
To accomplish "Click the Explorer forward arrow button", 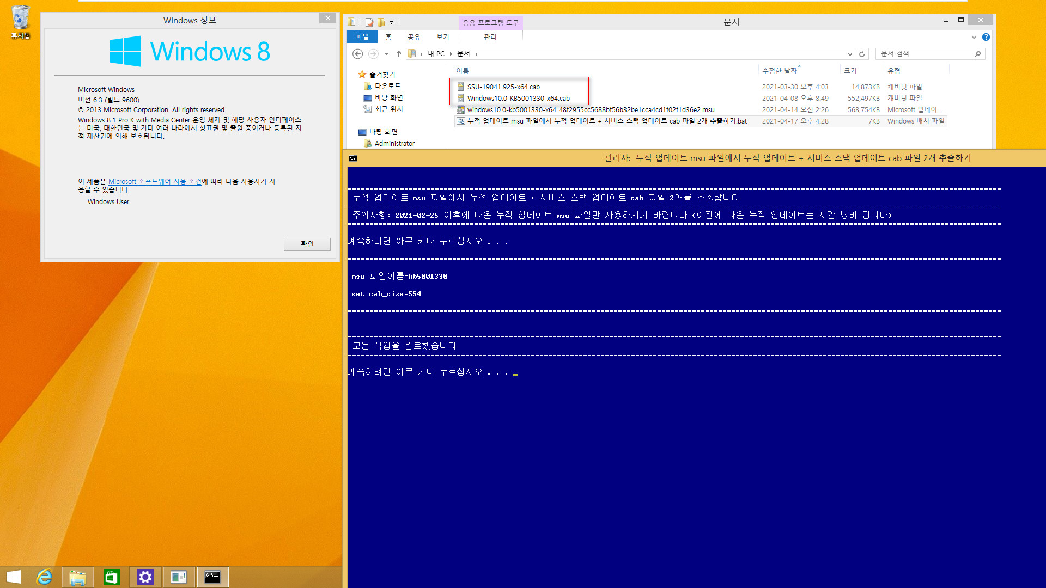I will (373, 54).
